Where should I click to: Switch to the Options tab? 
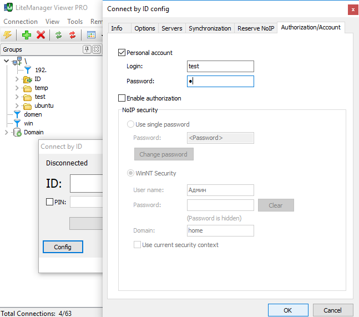click(x=145, y=28)
